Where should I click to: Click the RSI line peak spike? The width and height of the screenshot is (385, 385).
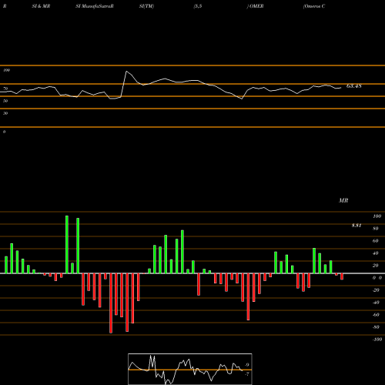126,72
